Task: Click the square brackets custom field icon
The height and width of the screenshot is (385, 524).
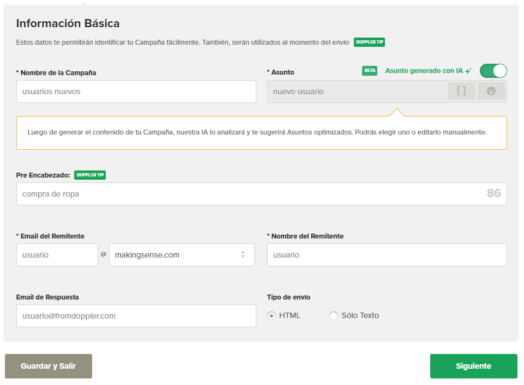Action: 461,91
